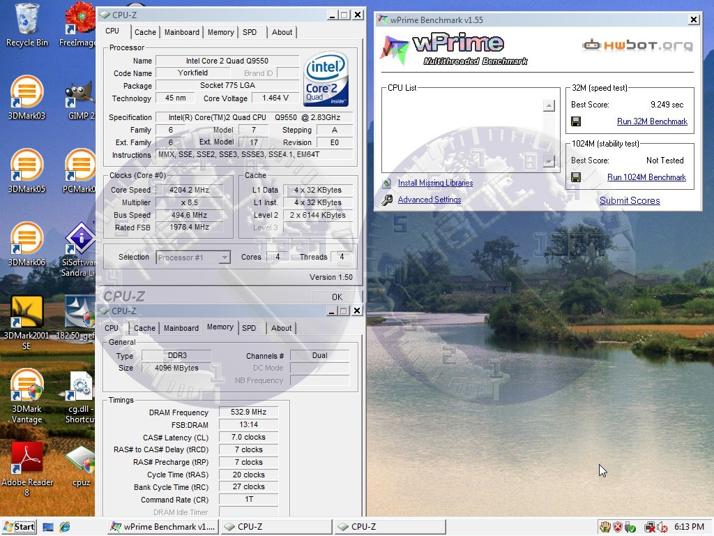The height and width of the screenshot is (536, 714).
Task: Click the Advanced Settings link
Action: (430, 200)
